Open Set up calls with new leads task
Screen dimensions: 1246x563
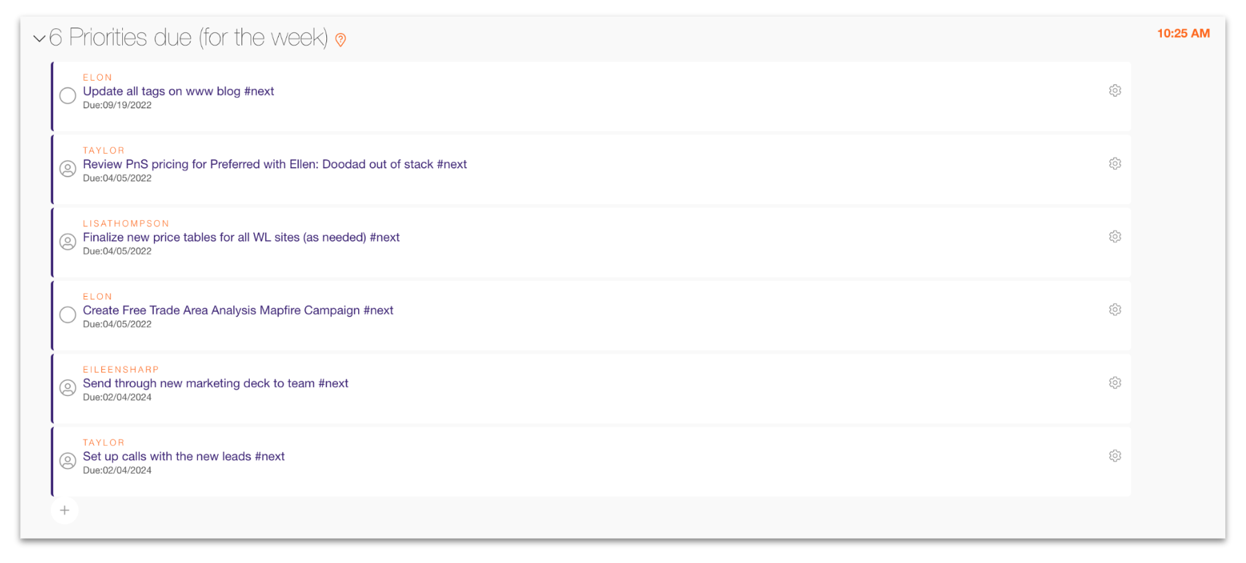tap(184, 457)
